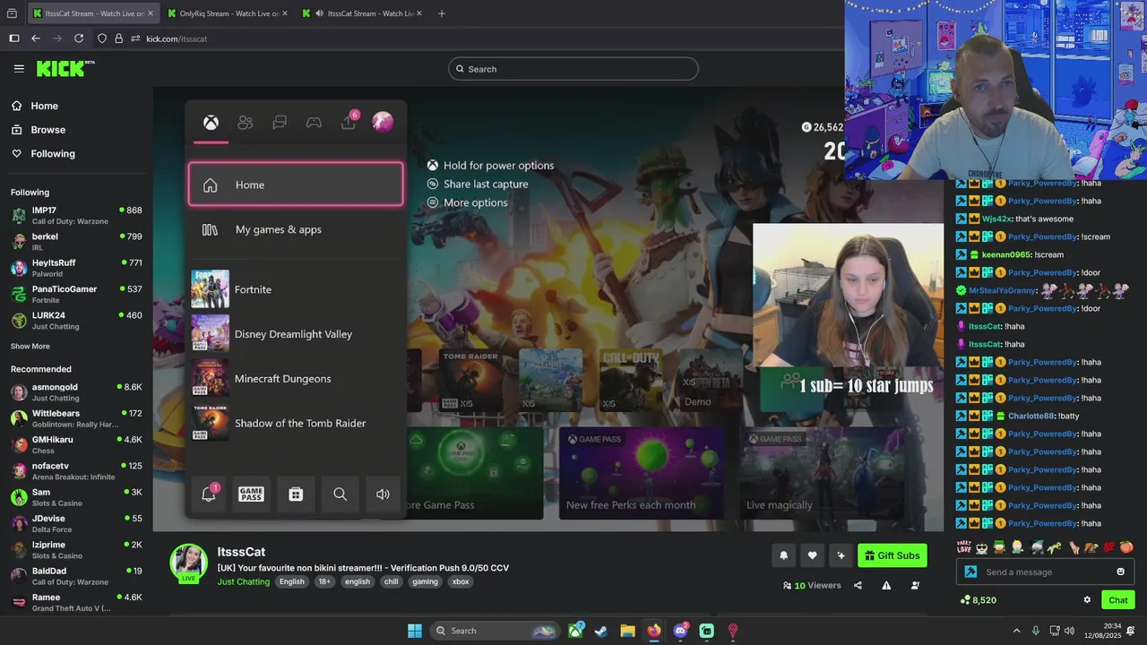Click the xbox stream tag

461,581
